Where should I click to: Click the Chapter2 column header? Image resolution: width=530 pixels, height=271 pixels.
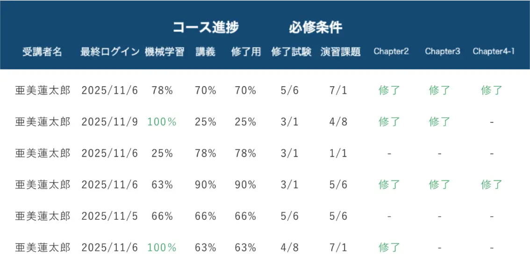[391, 52]
